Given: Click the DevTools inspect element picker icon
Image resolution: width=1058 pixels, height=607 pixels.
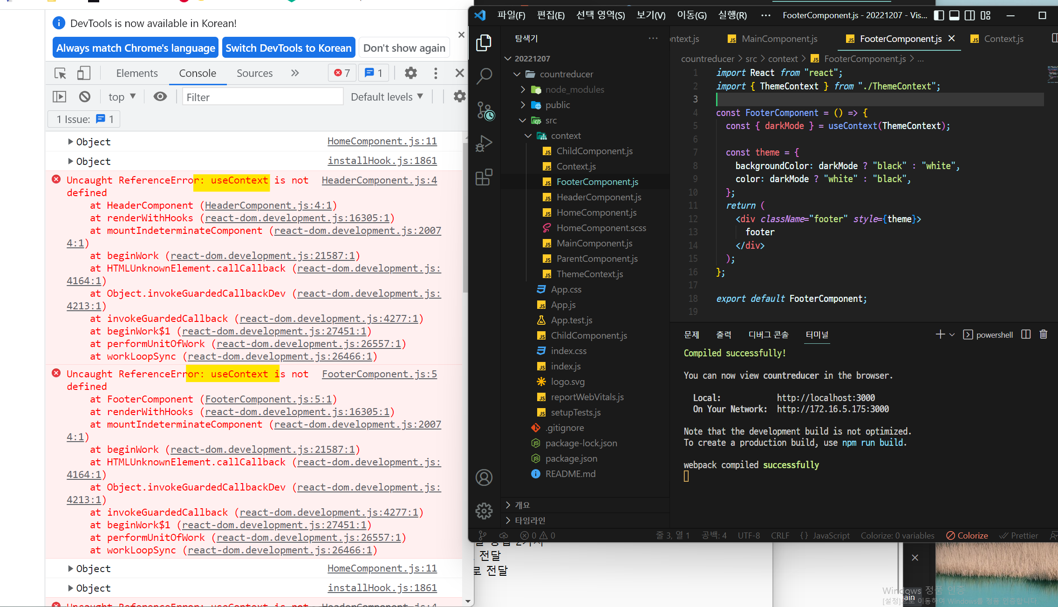Looking at the screenshot, I should 61,73.
